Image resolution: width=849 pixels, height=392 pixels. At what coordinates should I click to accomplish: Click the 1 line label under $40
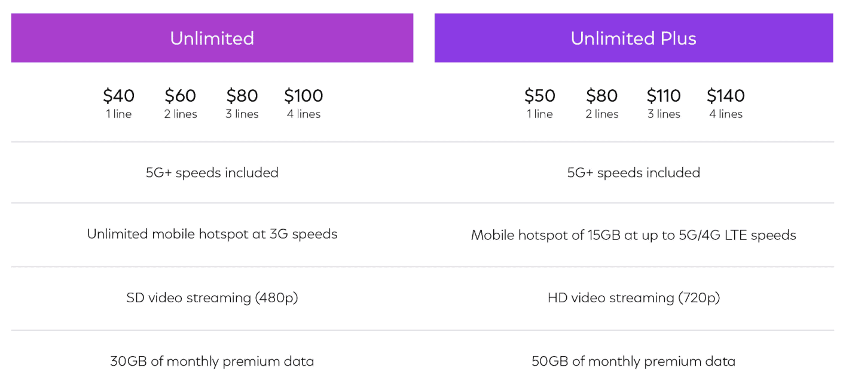point(119,114)
